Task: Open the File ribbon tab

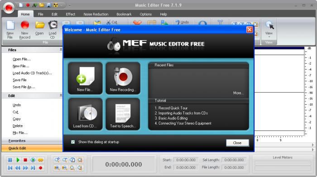Action: (x=41, y=14)
